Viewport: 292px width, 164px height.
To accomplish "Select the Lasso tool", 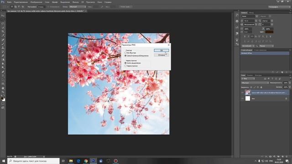I will [3, 24].
